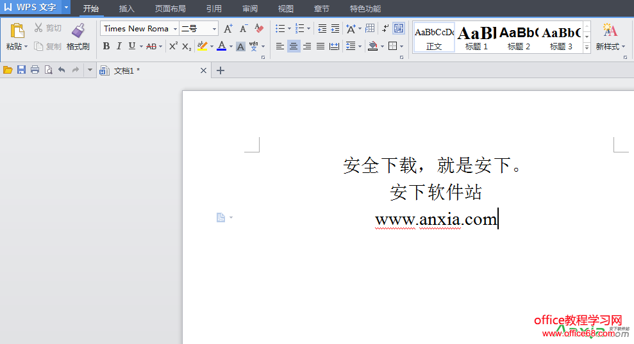Align text right
The image size is (634, 344).
point(307,46)
